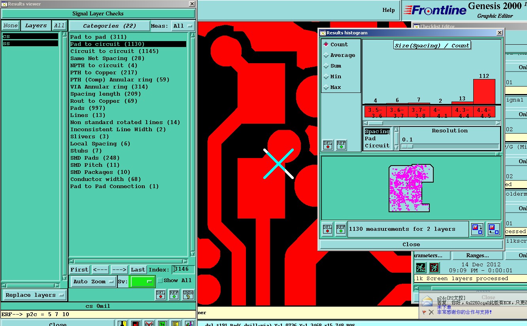Screen dimensions: 527x326
Task: Click DEL icon beside histogram Spacing list
Action: [x=328, y=145]
